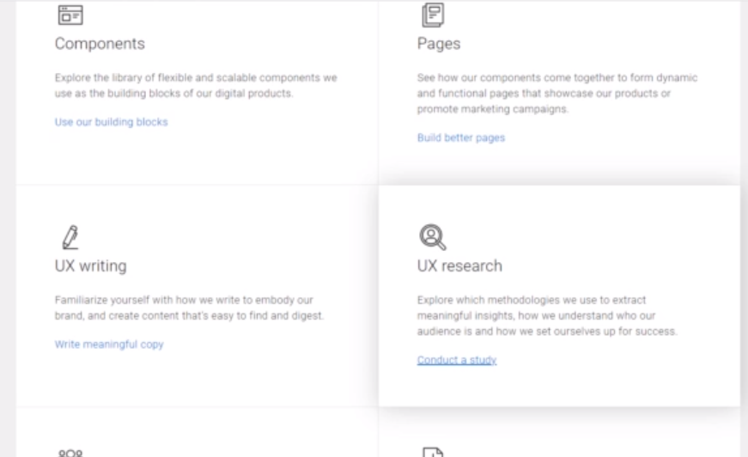Select the Components heading
This screenshot has height=457, width=748.
100,44
